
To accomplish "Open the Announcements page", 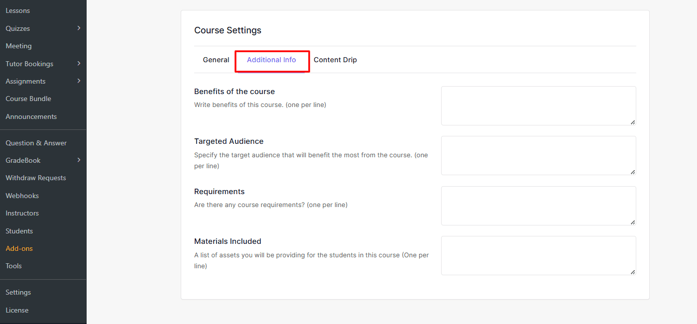I will tap(31, 116).
